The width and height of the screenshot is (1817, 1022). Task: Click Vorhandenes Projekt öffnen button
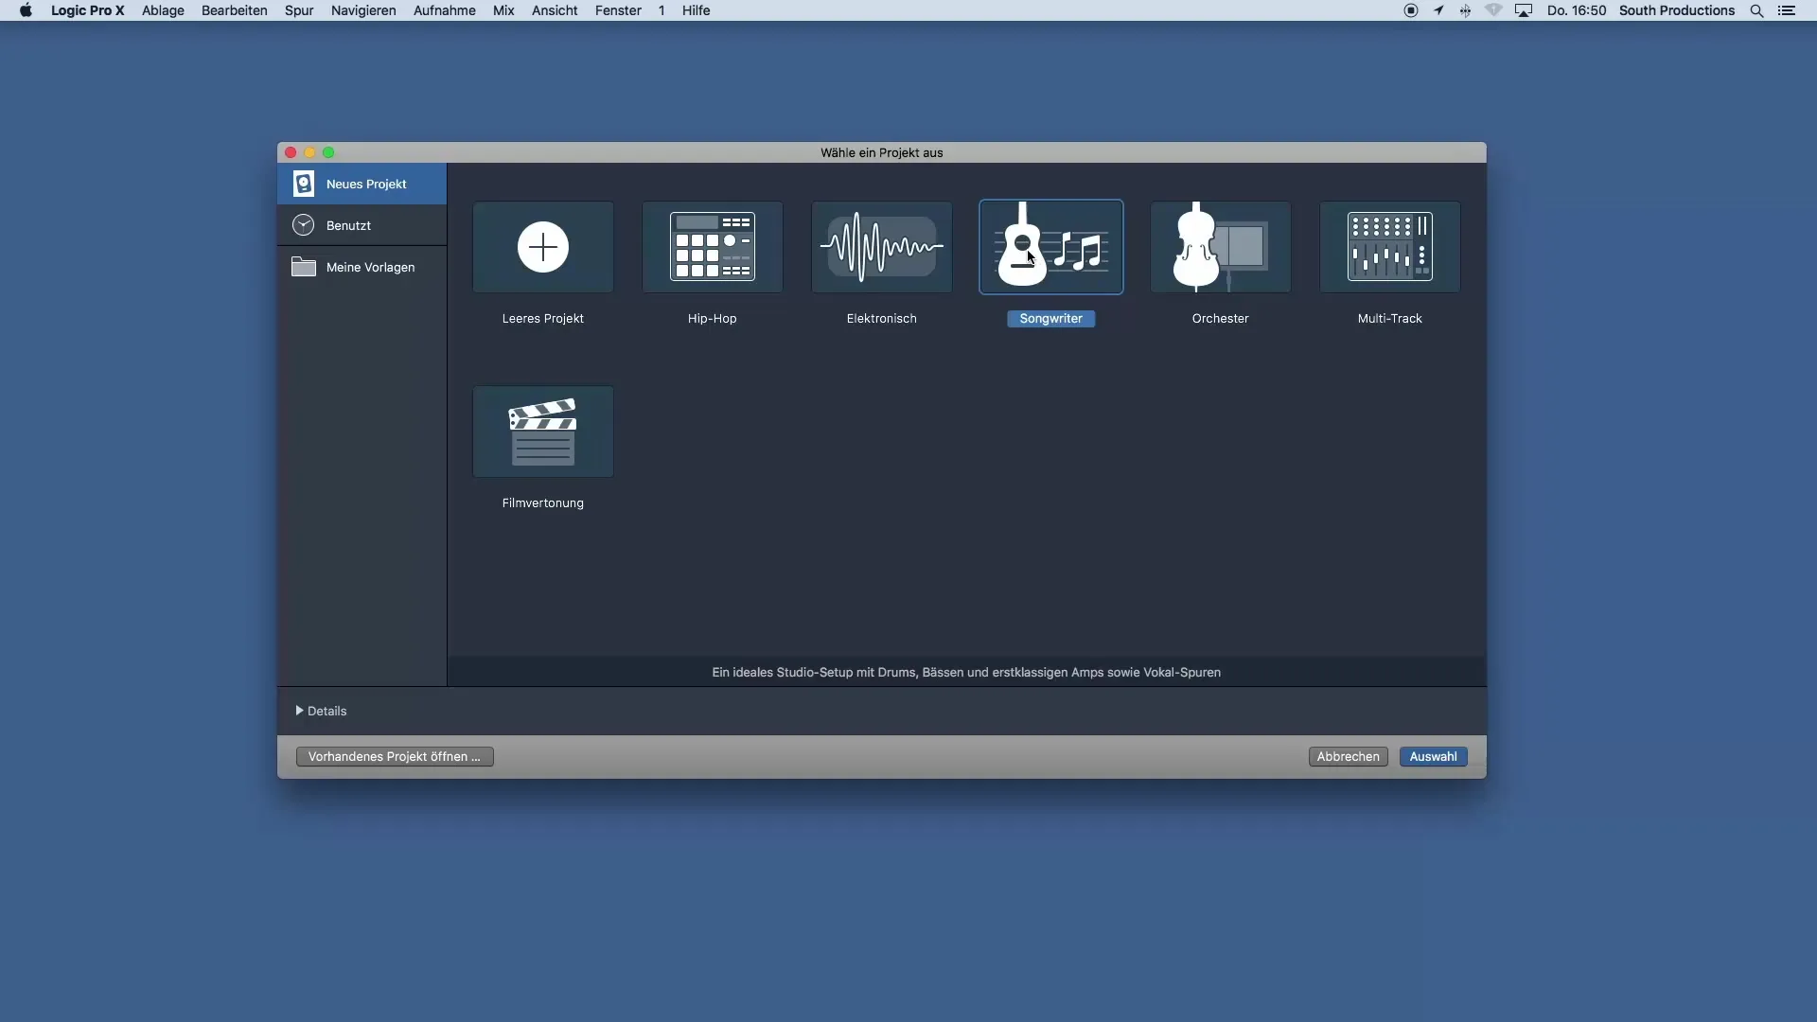pos(395,756)
